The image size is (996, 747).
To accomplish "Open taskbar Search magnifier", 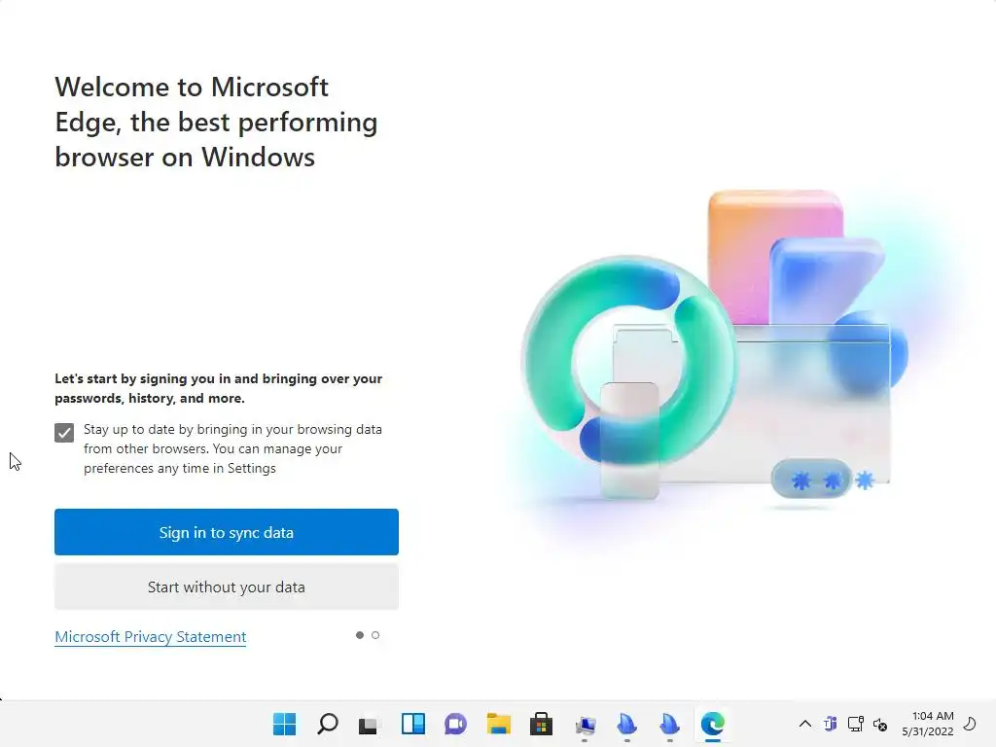I will pyautogui.click(x=328, y=724).
